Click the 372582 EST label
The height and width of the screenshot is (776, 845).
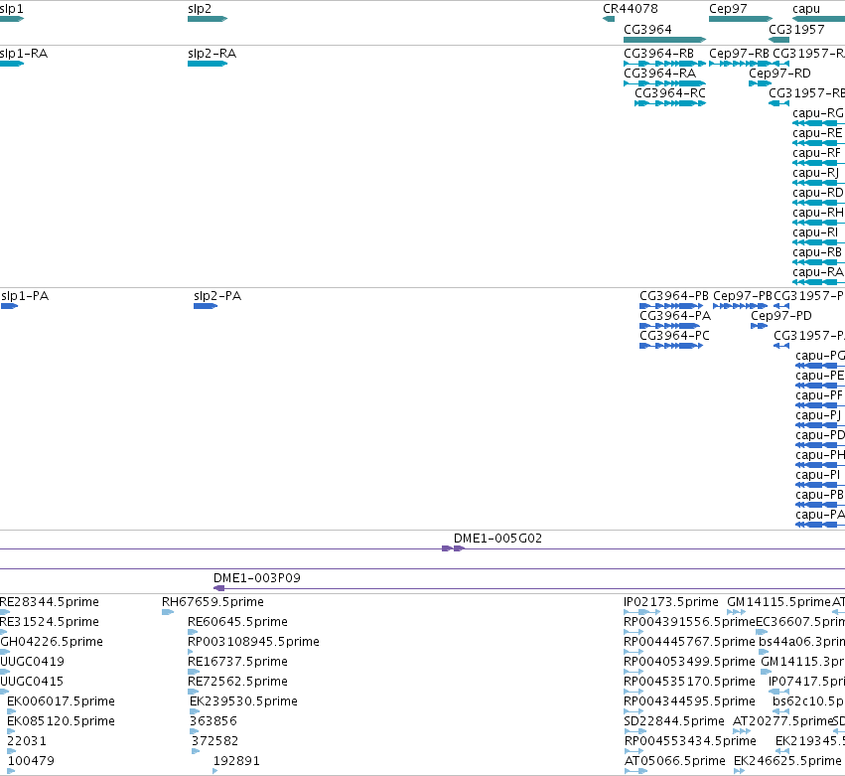pos(215,741)
